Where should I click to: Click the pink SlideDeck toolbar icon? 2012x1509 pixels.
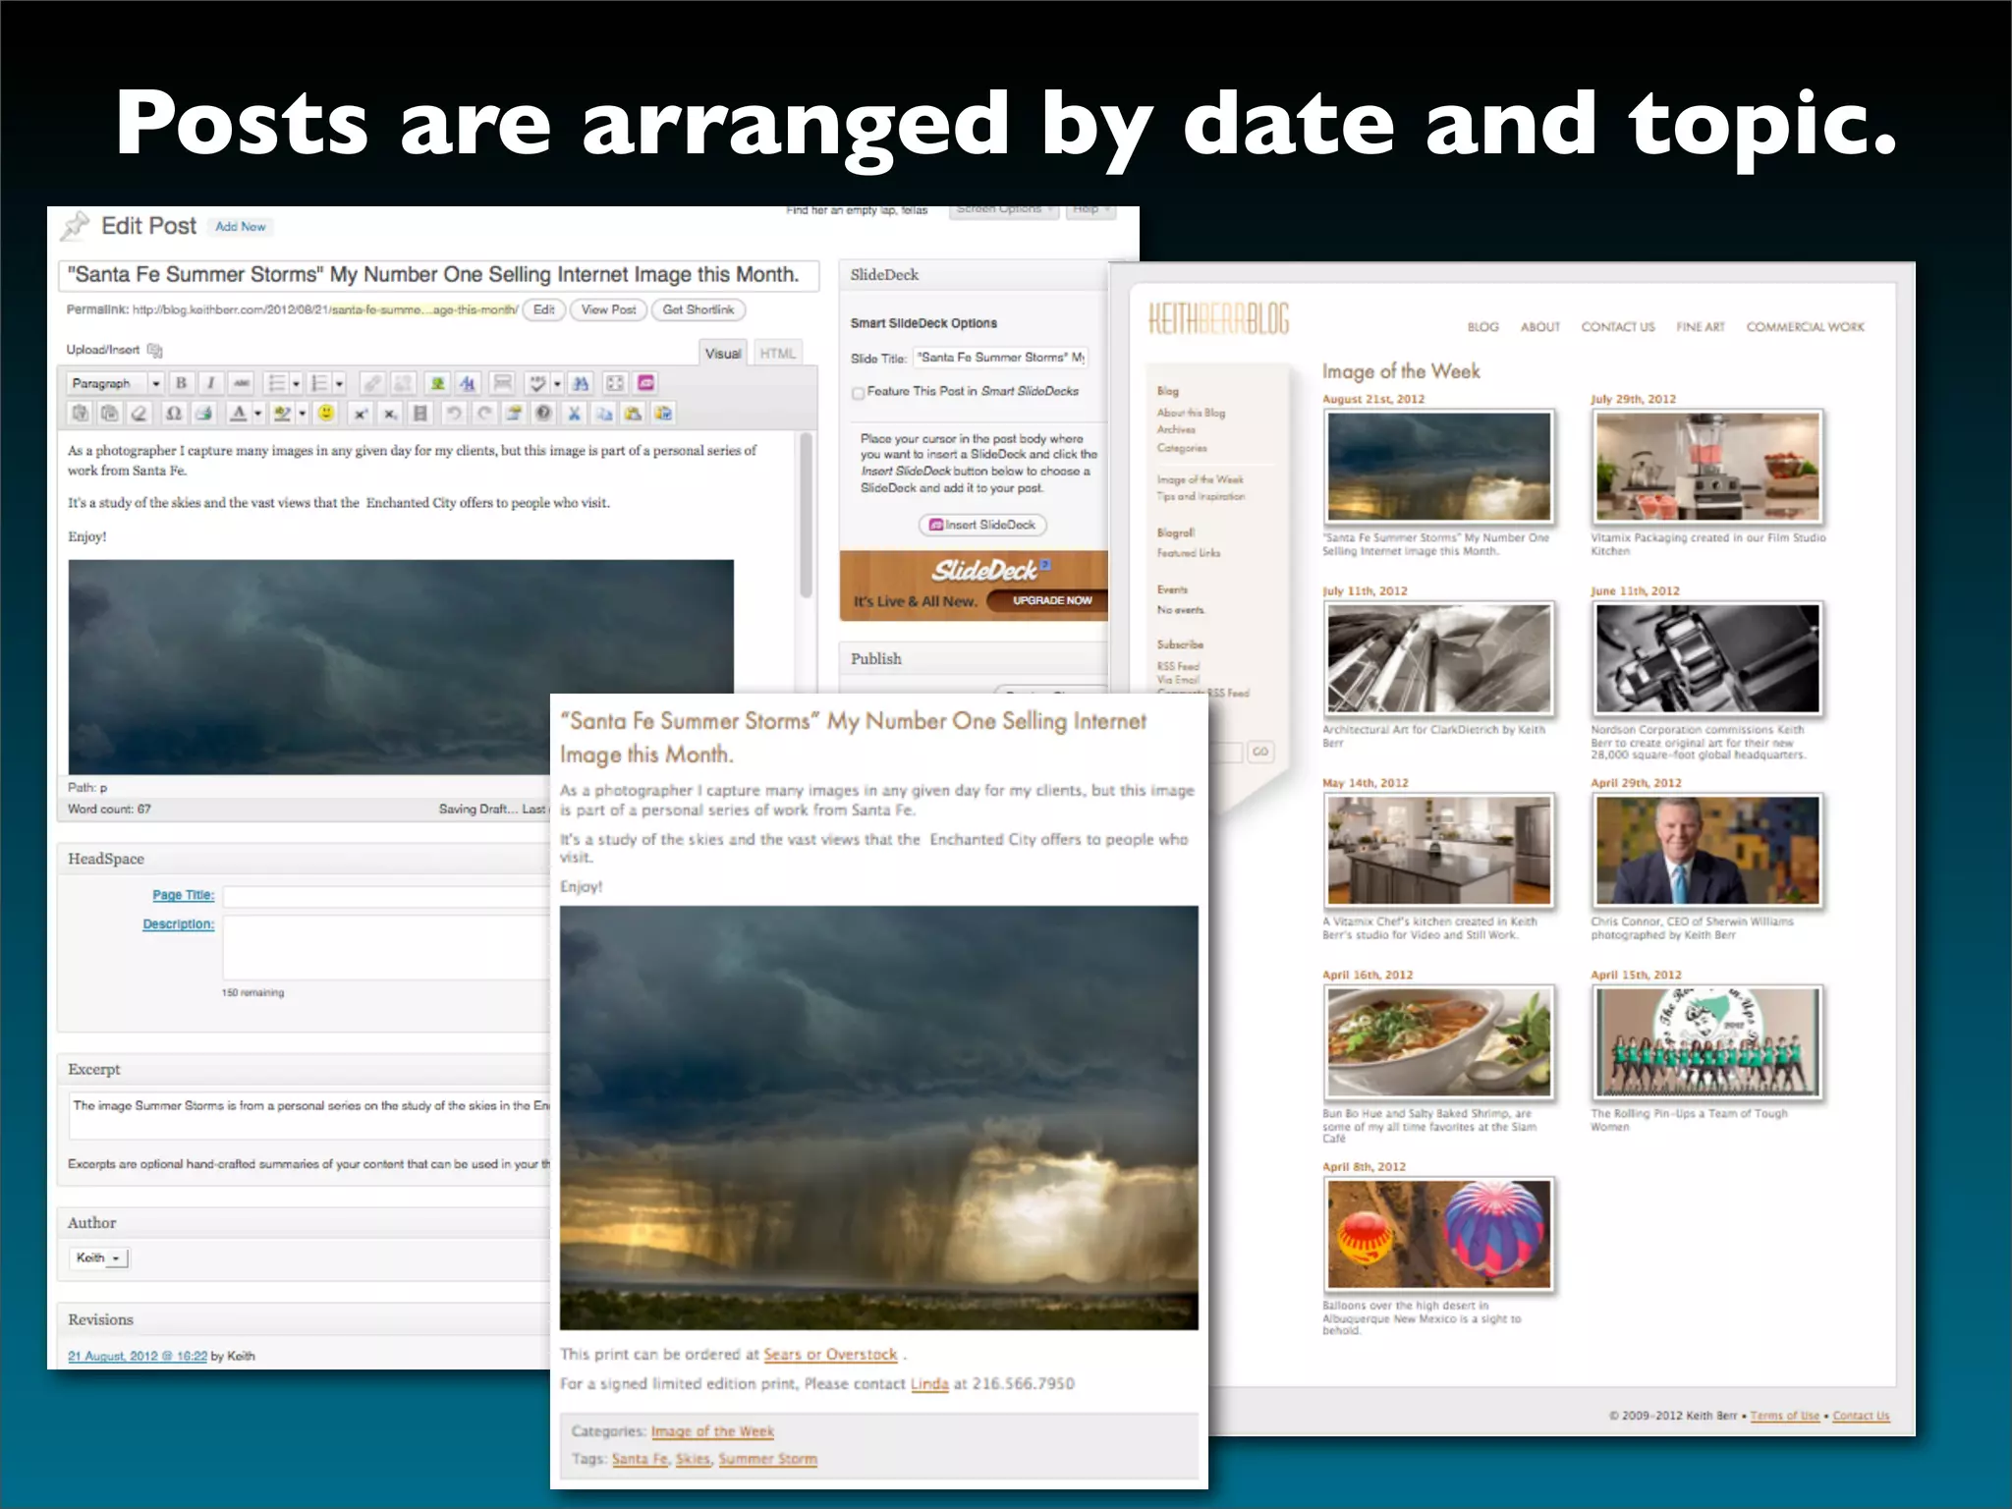(x=645, y=383)
